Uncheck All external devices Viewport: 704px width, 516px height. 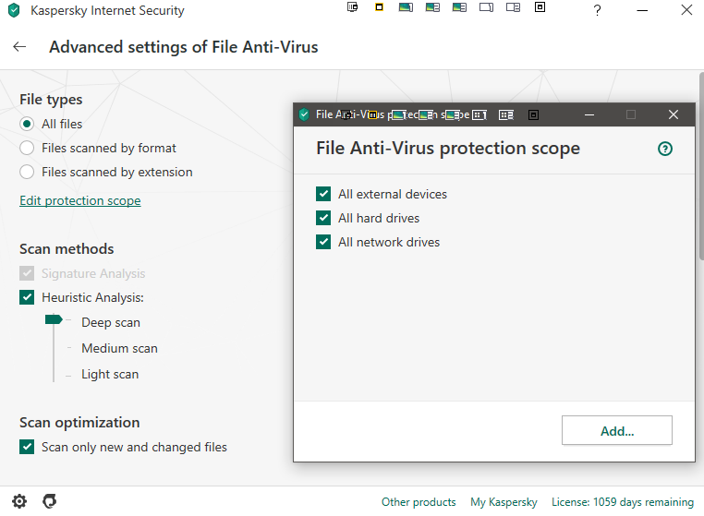(x=323, y=194)
